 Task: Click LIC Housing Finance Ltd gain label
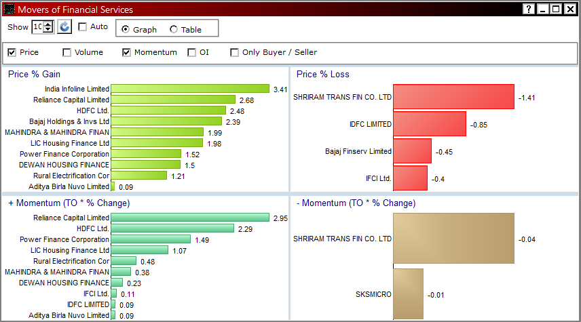[70, 143]
